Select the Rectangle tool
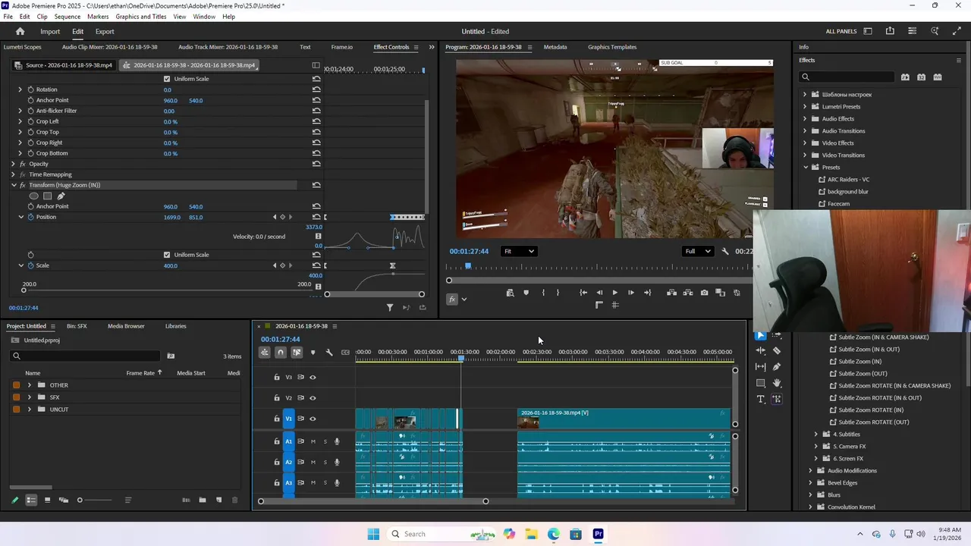 761,383
